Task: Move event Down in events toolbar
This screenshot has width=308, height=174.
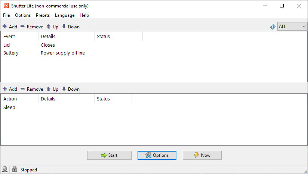Action: coord(71,27)
